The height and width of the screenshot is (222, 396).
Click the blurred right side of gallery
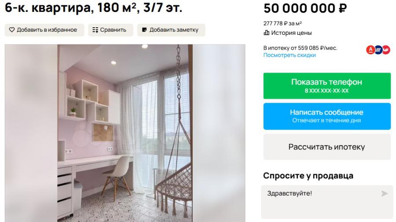(x=219, y=133)
